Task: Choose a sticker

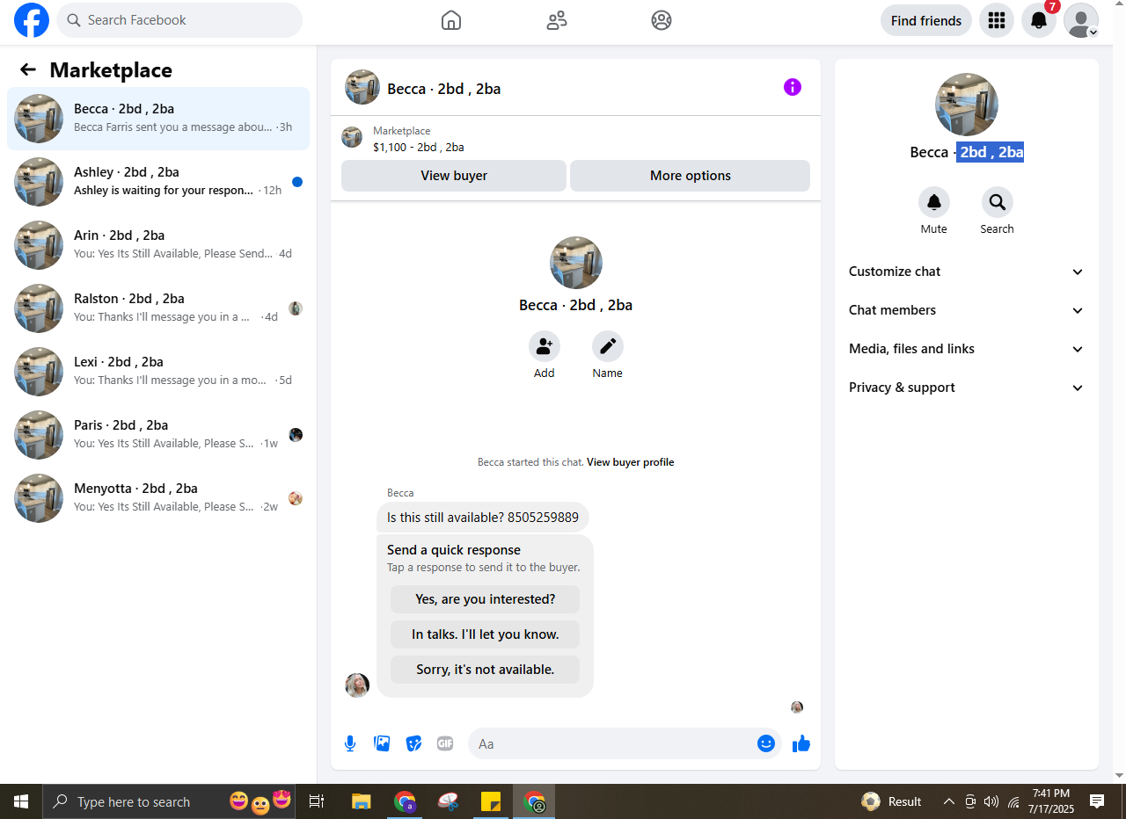Action: [413, 743]
